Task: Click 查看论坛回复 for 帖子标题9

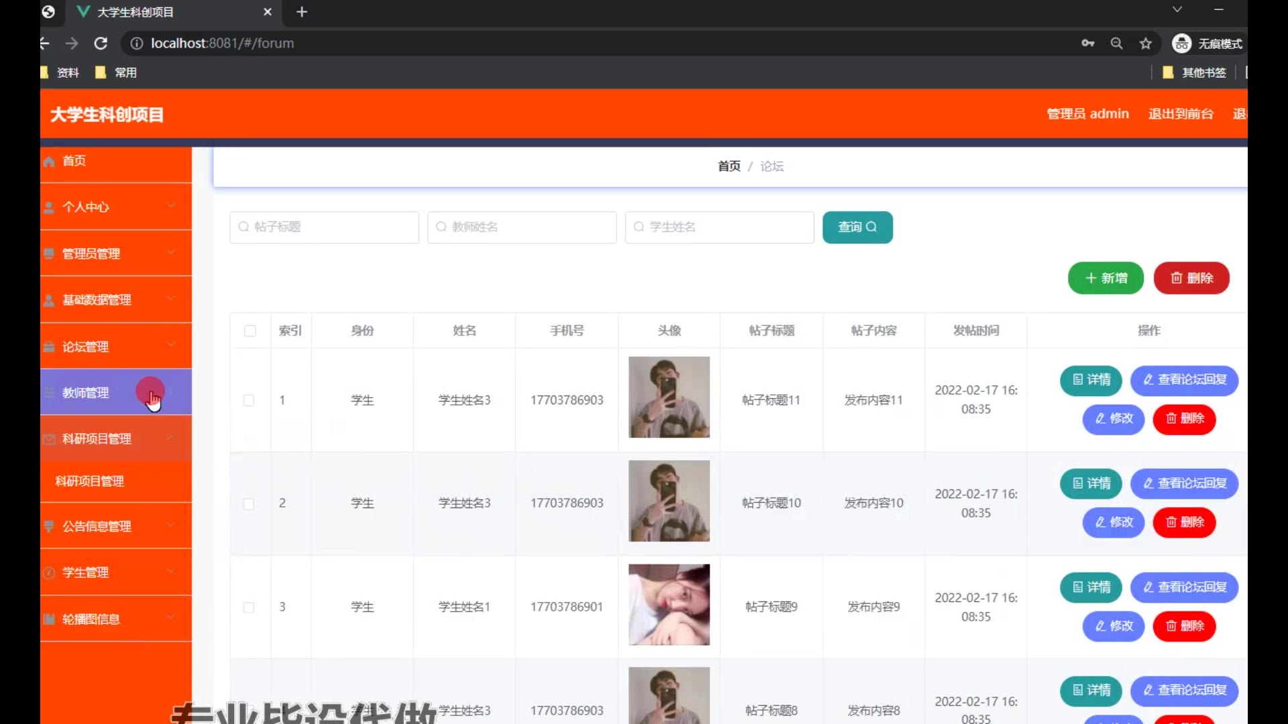Action: pos(1184,587)
